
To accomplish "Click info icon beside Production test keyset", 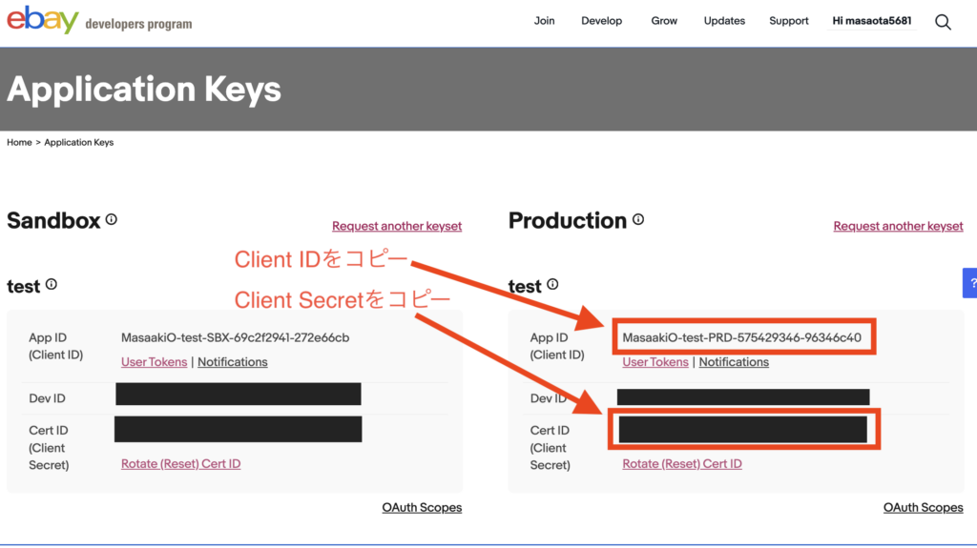I will pos(552,284).
